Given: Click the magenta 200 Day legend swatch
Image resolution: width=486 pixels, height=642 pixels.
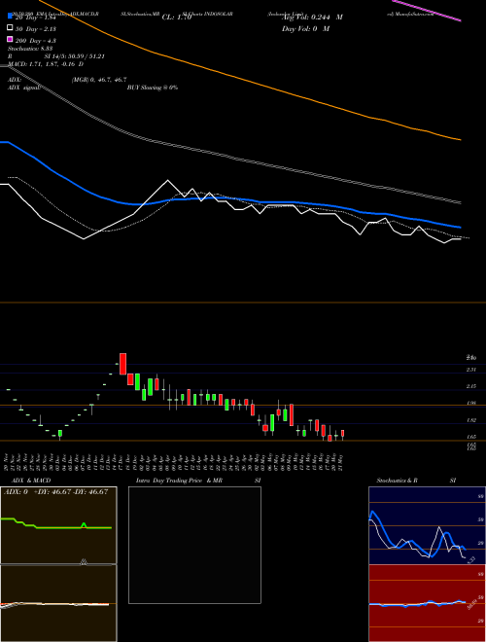Looking at the screenshot, I should (x=10, y=40).
